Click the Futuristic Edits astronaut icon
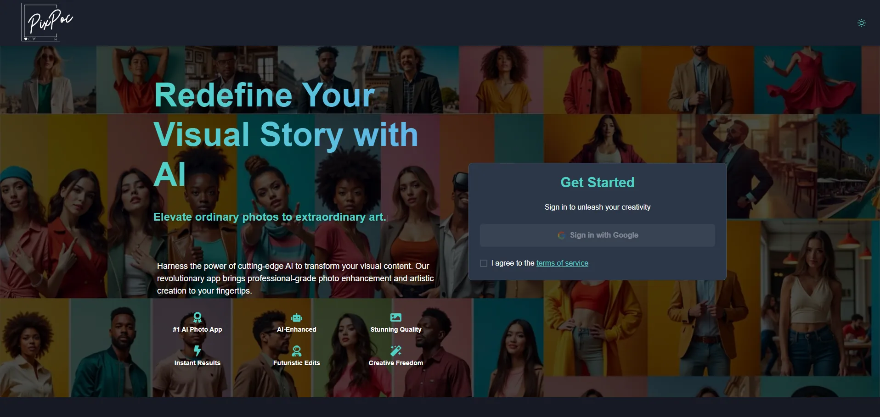Screen dimensions: 880x417 pos(297,351)
